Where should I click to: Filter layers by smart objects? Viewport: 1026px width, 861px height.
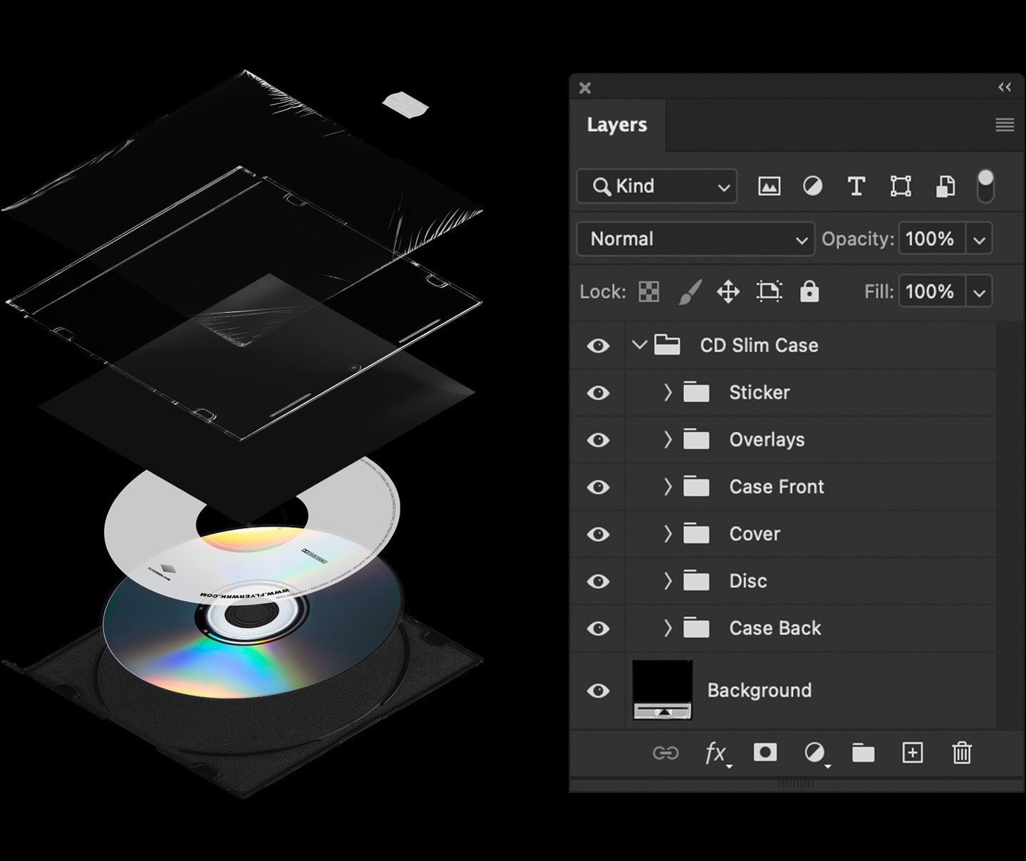pyautogui.click(x=944, y=186)
